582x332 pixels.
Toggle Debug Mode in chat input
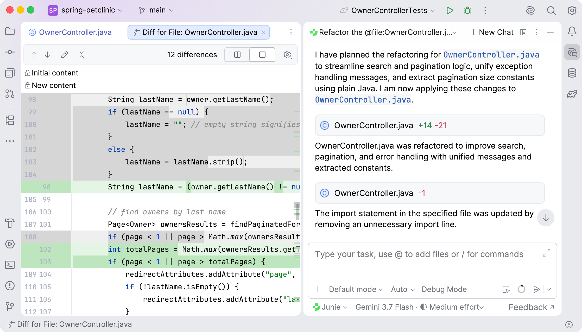(x=444, y=289)
